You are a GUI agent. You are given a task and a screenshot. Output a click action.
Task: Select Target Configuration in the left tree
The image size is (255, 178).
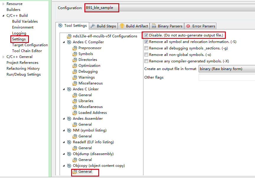click(30, 45)
